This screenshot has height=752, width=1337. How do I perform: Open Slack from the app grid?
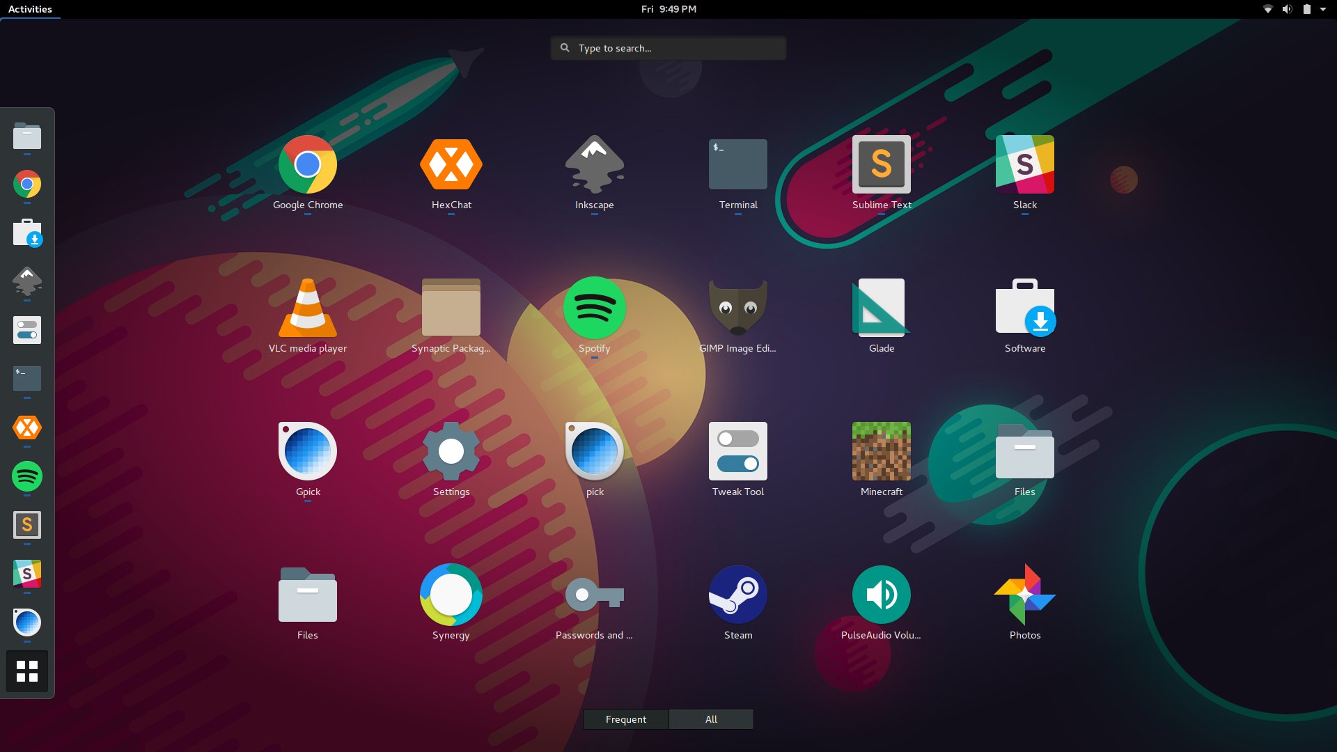click(x=1025, y=165)
